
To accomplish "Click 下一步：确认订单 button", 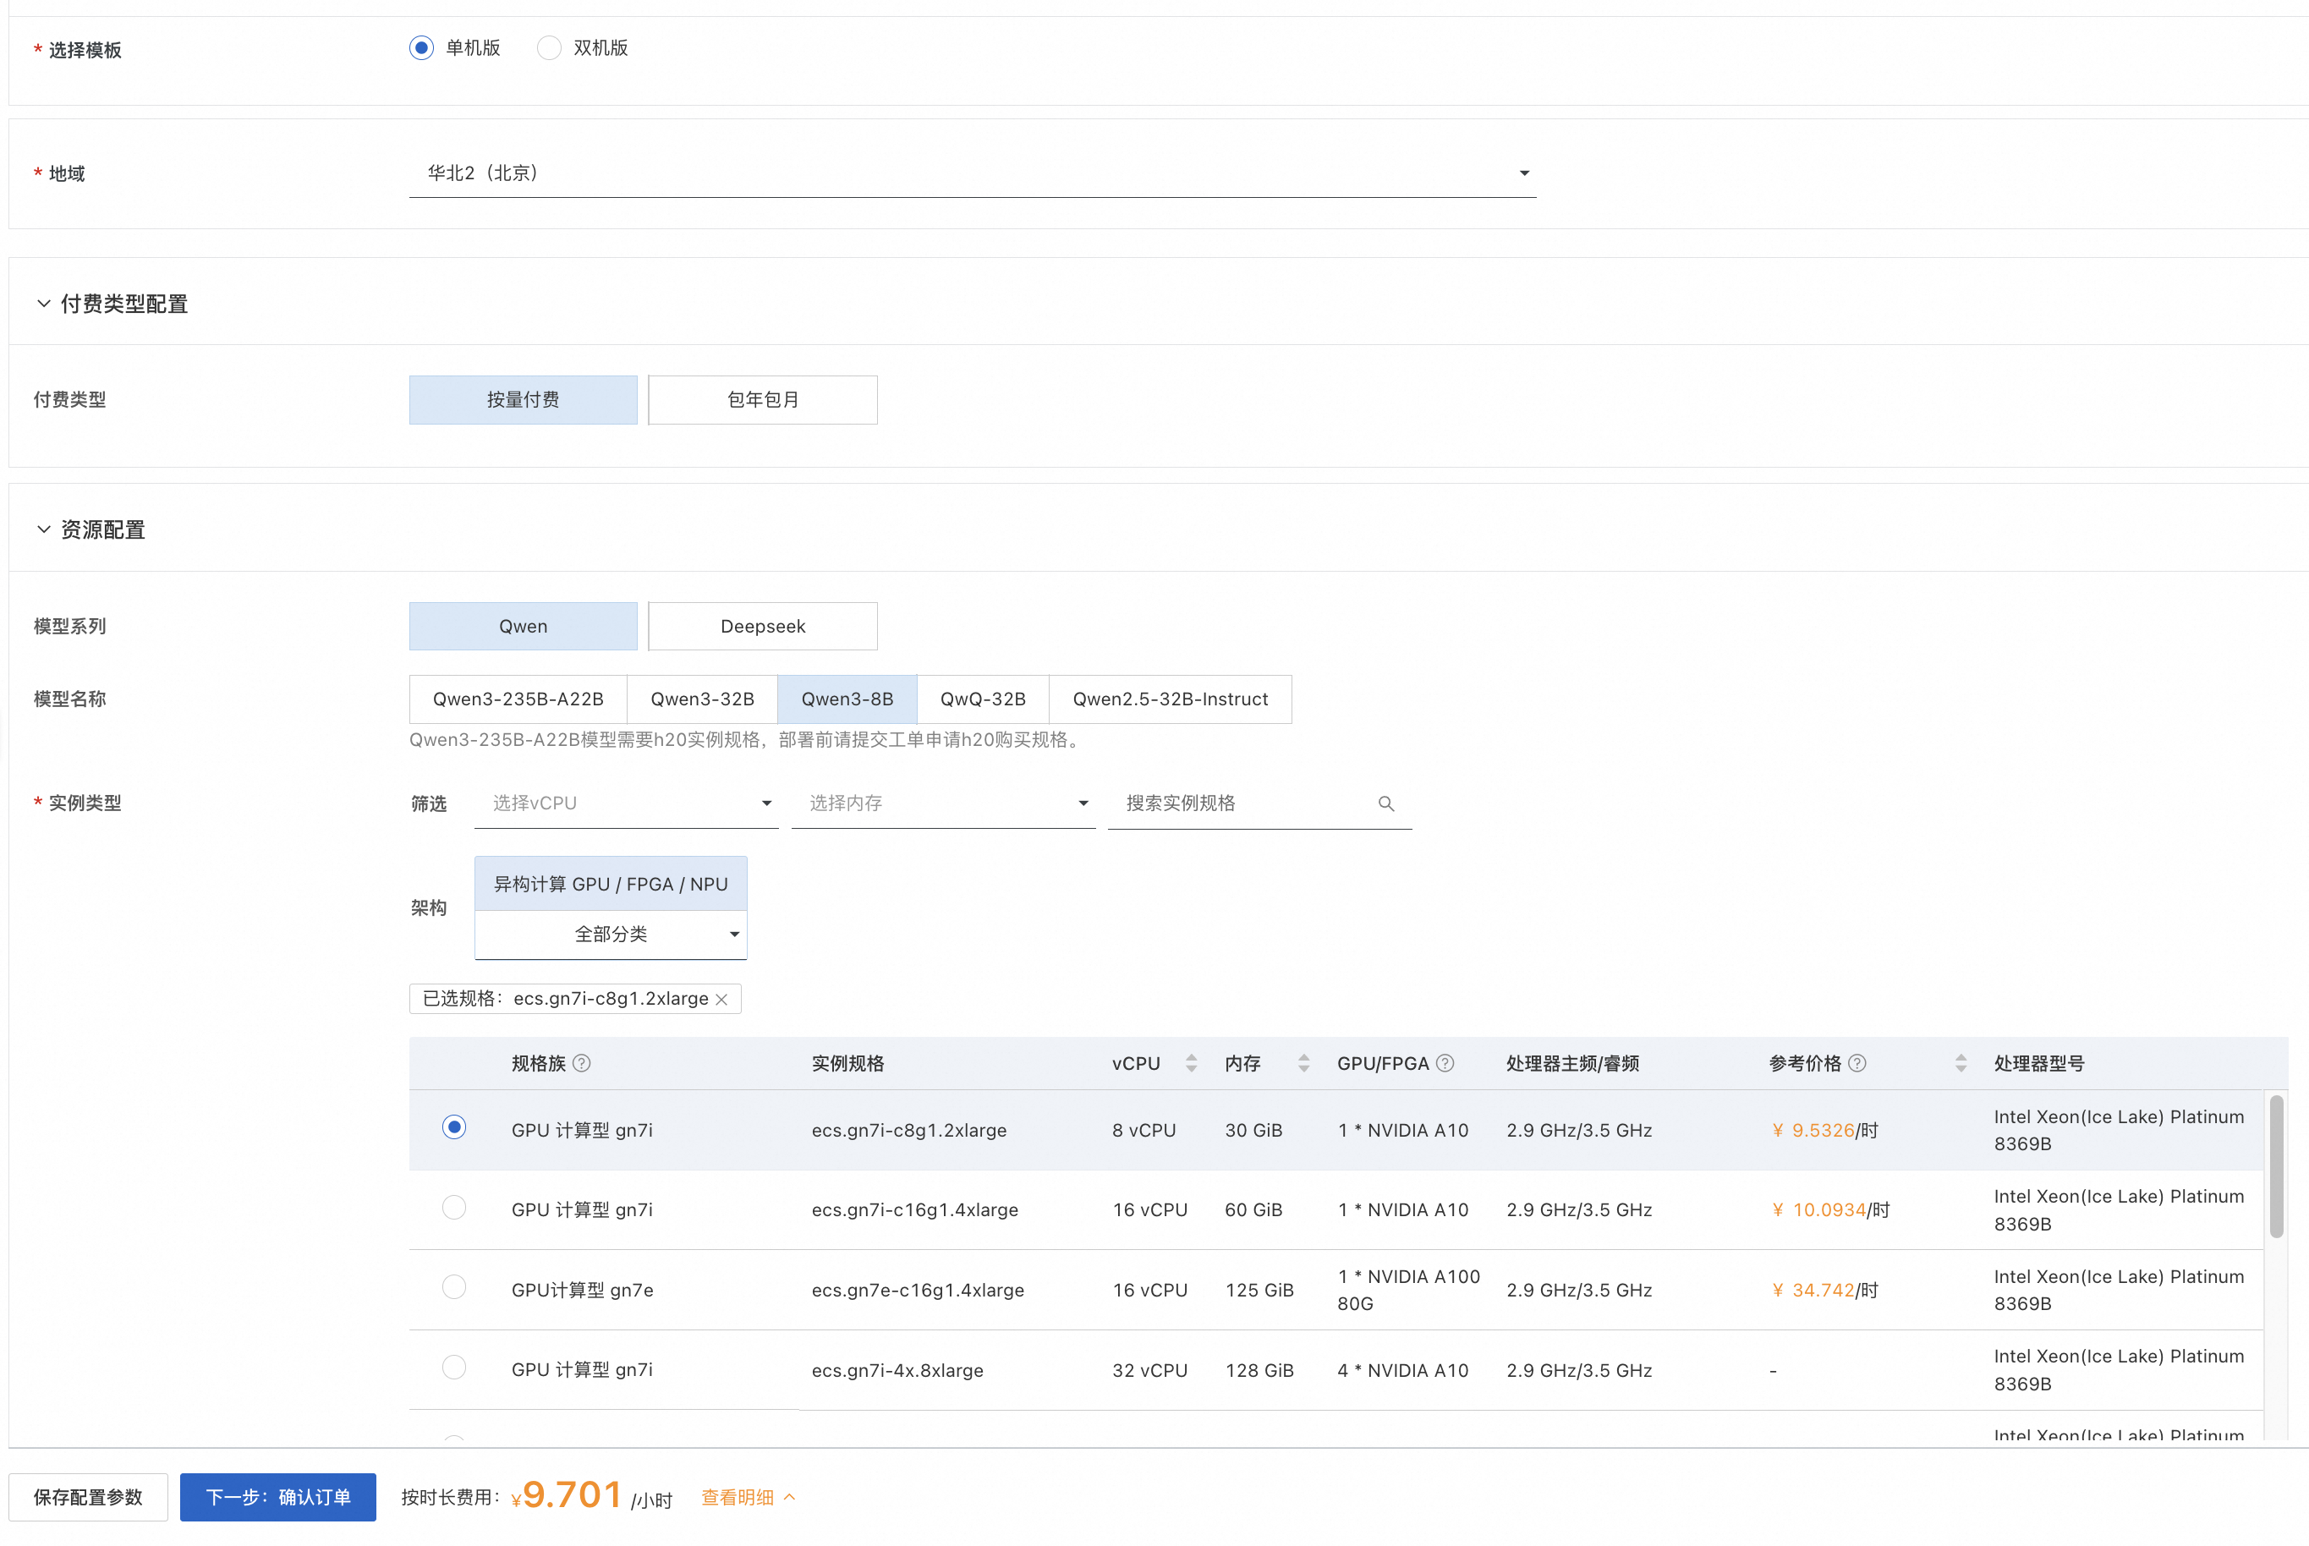I will click(x=278, y=1497).
